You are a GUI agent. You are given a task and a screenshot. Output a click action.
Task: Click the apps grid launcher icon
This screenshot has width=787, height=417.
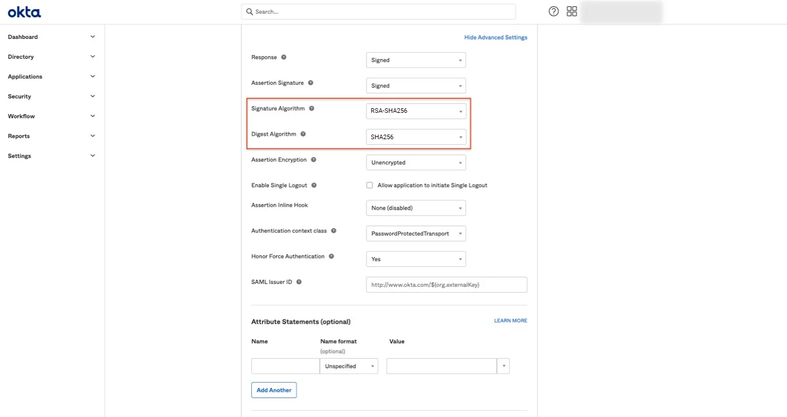click(571, 11)
